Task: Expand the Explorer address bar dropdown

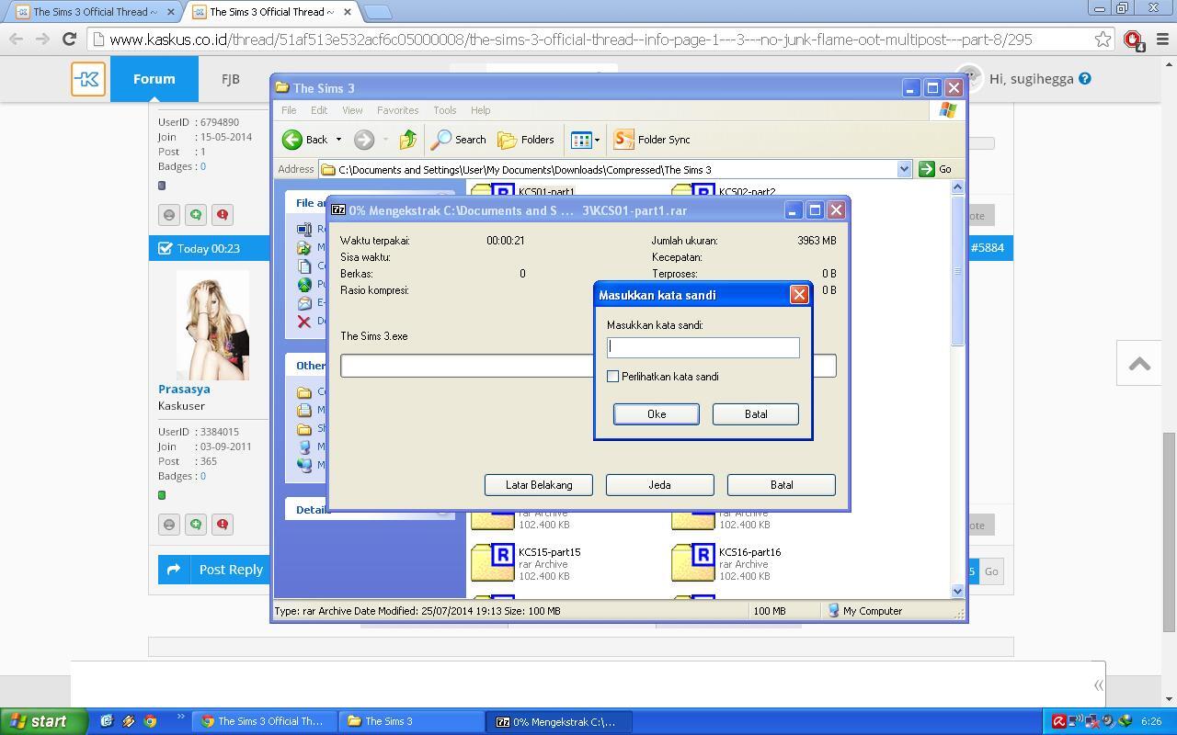Action: pyautogui.click(x=904, y=169)
